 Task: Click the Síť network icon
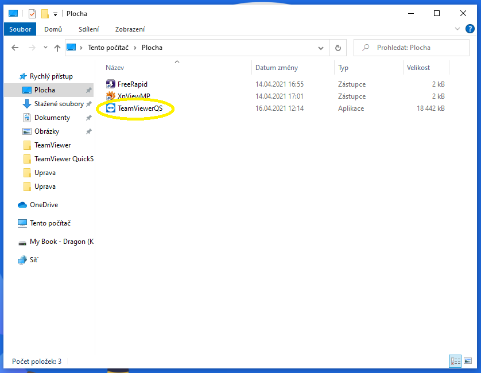(22, 260)
